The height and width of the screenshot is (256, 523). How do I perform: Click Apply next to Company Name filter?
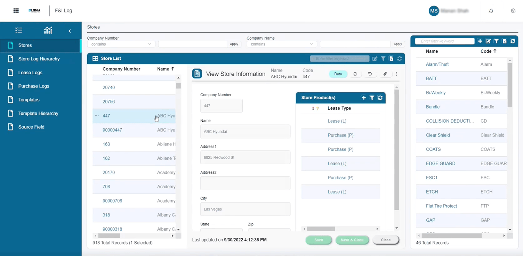coord(397,44)
